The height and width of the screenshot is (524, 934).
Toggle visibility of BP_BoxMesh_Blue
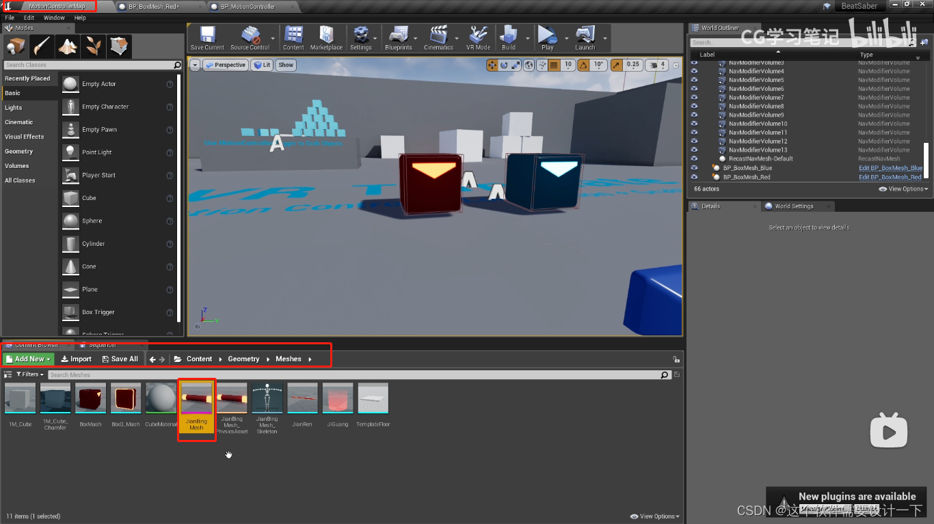click(694, 167)
